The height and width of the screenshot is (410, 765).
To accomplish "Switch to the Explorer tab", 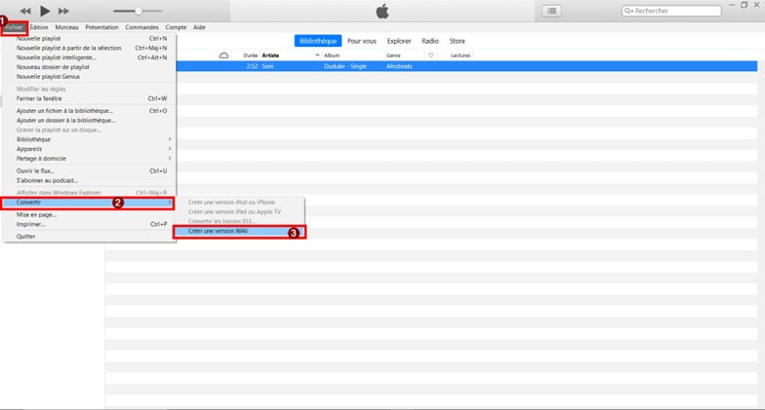I will coord(399,41).
